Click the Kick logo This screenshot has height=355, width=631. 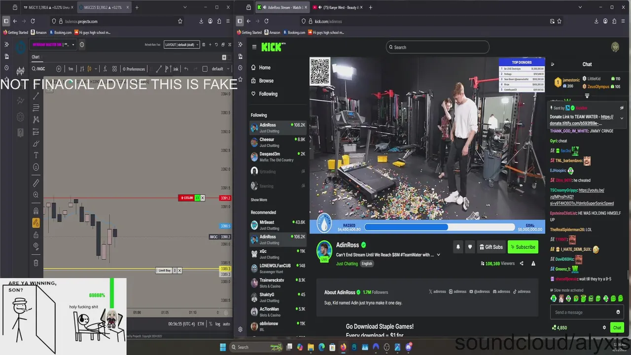point(273,47)
